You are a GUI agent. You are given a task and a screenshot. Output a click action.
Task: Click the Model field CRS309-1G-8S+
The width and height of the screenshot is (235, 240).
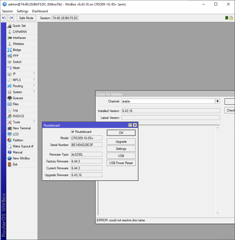[x=86, y=138]
